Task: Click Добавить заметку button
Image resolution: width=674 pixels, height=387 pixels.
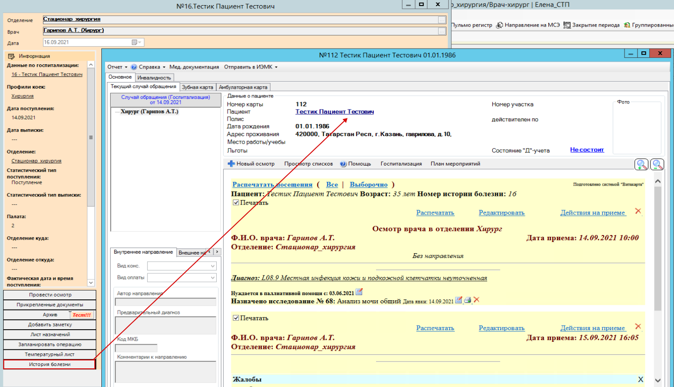Action: coord(50,325)
